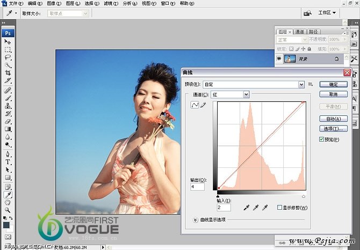Click the 确定 OK button
The width and height of the screenshot is (360, 250).
(x=333, y=84)
